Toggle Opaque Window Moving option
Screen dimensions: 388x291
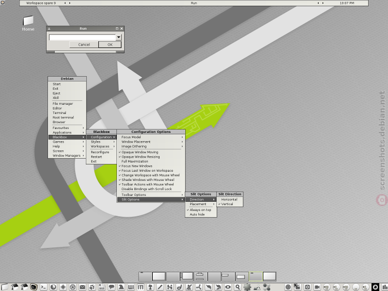click(x=151, y=152)
